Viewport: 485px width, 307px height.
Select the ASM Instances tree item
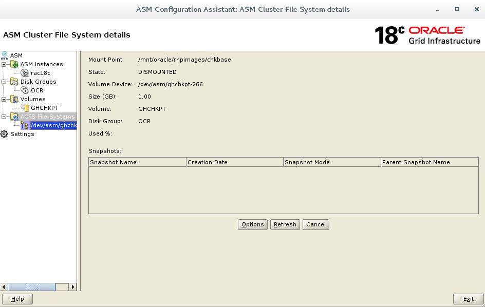pos(42,64)
